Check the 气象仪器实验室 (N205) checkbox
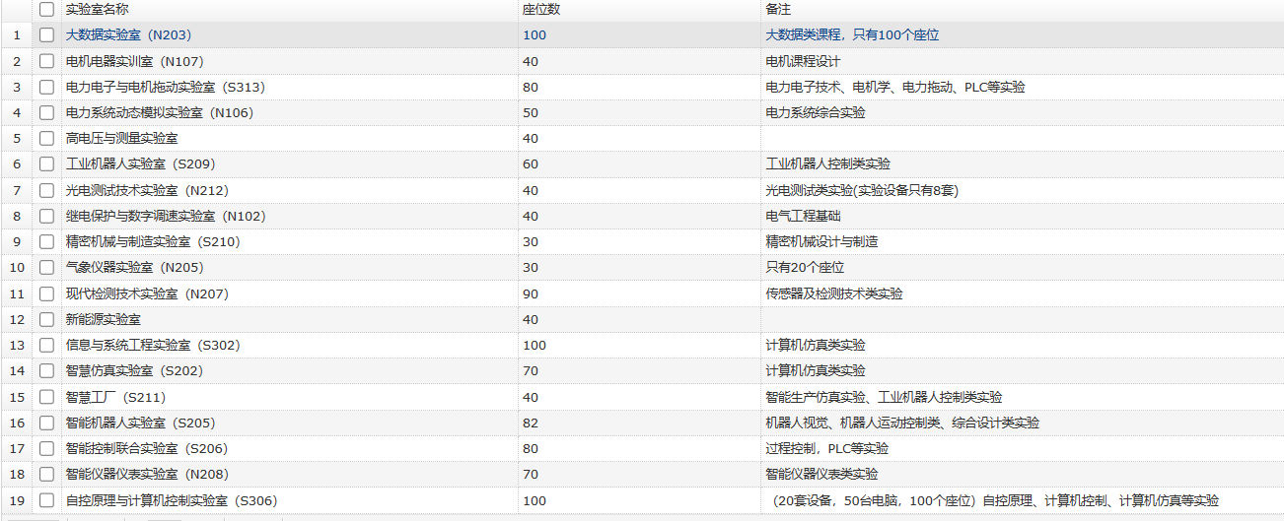Image resolution: width=1284 pixels, height=521 pixels. pos(46,268)
